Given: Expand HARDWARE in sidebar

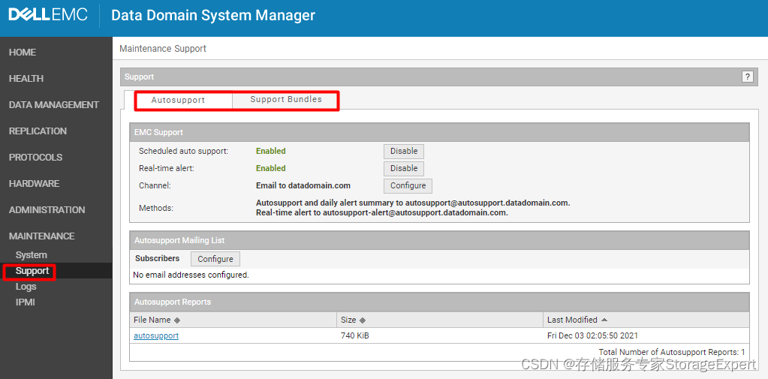Looking at the screenshot, I should pyautogui.click(x=35, y=184).
